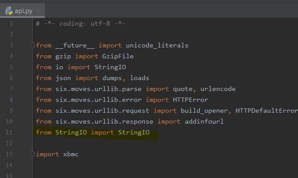This screenshot has width=298, height=178.
Task: Click line number 7 in the gutter
Action: click(11, 89)
